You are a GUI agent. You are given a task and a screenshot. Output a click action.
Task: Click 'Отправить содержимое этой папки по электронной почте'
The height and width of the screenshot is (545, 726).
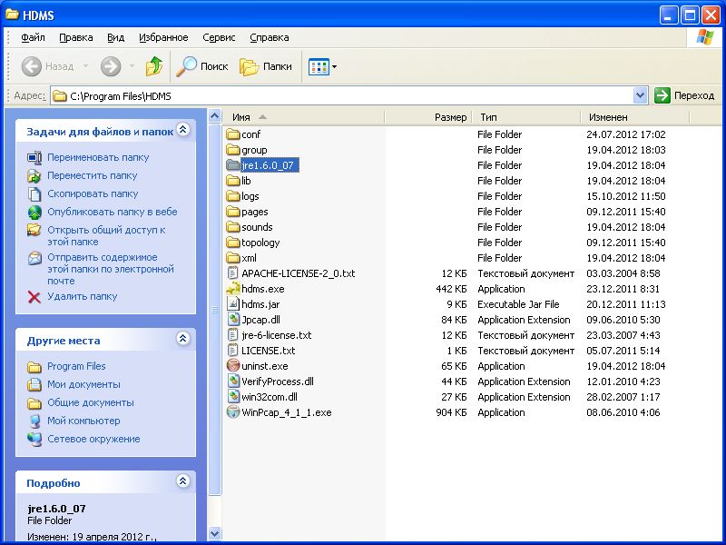pyautogui.click(x=111, y=269)
